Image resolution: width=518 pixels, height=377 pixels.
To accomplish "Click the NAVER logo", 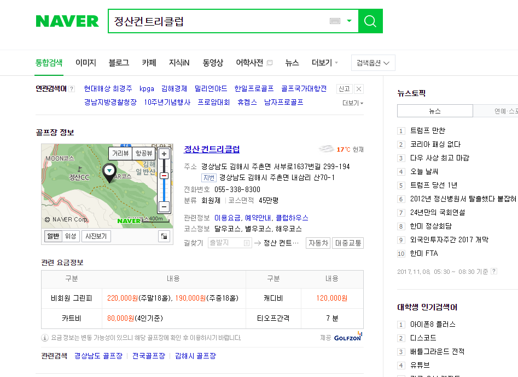I will 67,21.
